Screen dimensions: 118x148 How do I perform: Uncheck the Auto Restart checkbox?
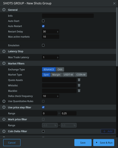pyautogui.click(x=43, y=26)
